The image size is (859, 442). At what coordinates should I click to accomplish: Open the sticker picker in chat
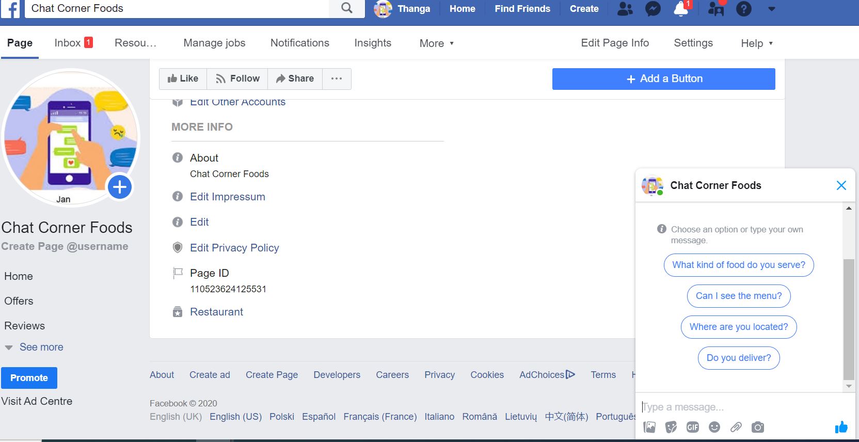(x=671, y=427)
